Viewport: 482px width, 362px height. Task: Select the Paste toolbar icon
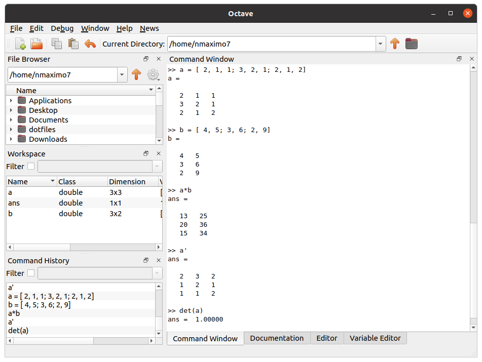point(73,44)
